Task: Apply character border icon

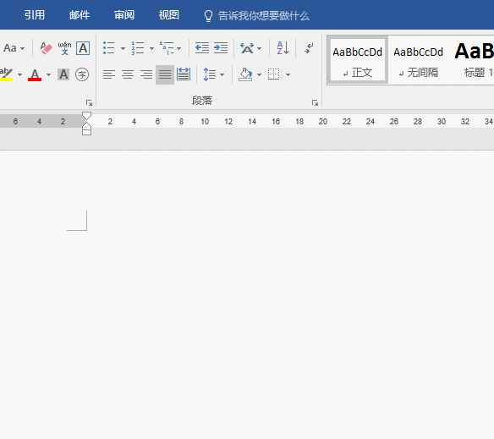Action: pyautogui.click(x=83, y=48)
